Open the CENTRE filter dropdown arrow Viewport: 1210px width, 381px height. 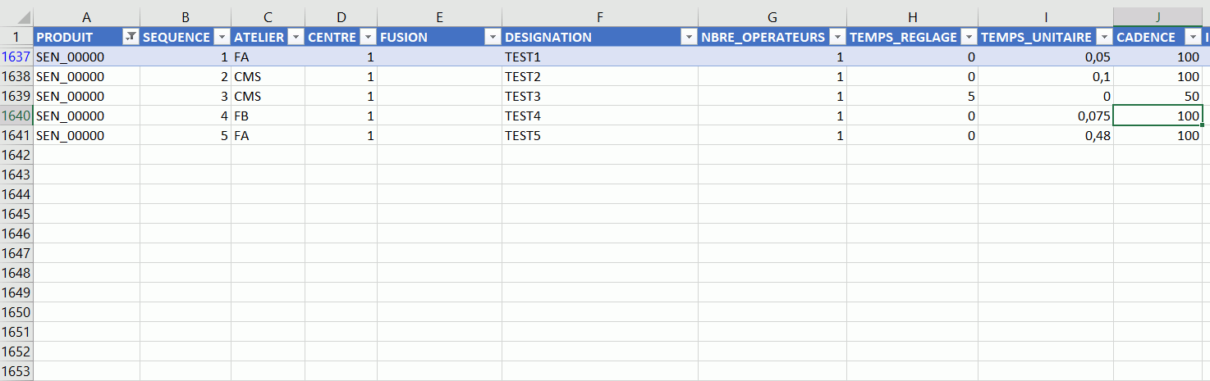368,37
